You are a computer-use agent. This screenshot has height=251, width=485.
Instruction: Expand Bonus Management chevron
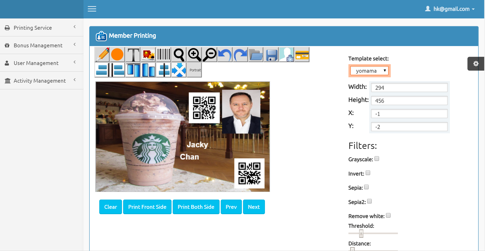(75, 44)
